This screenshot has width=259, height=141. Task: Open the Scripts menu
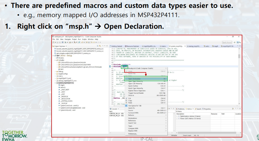click(x=84, y=40)
